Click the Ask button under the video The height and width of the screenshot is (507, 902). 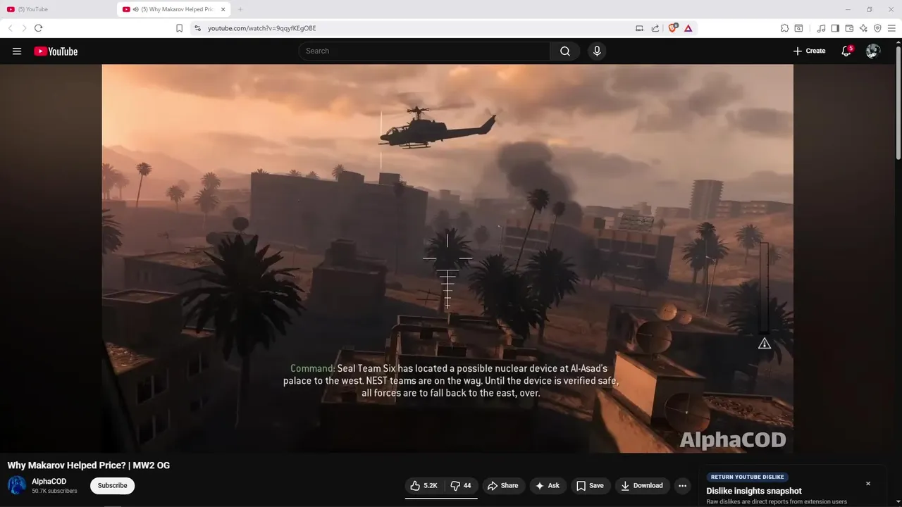(x=548, y=485)
